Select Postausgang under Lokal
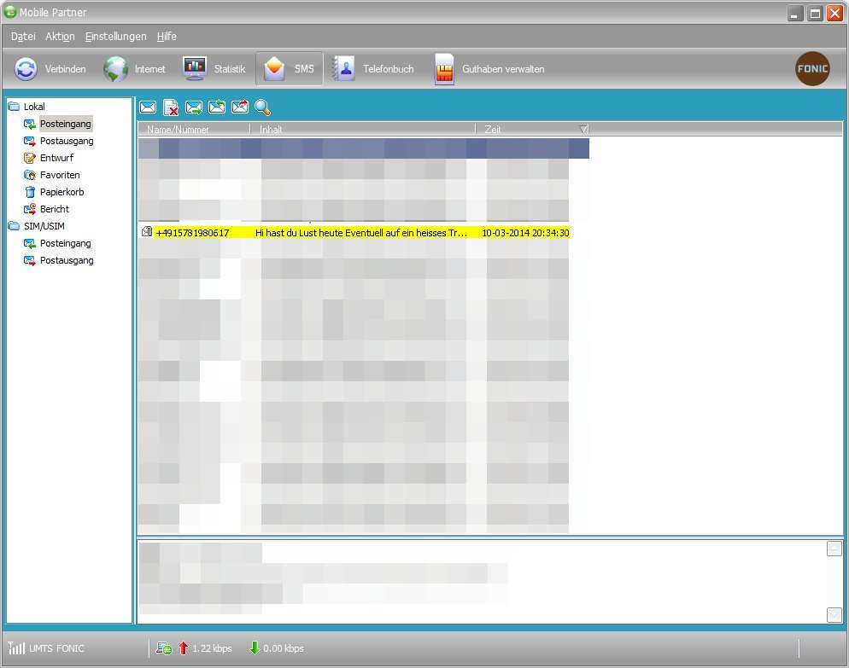 (x=66, y=141)
